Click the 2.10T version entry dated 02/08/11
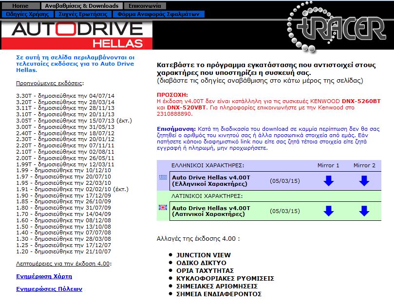Viewport: 394px width, 303px height. pos(65,152)
